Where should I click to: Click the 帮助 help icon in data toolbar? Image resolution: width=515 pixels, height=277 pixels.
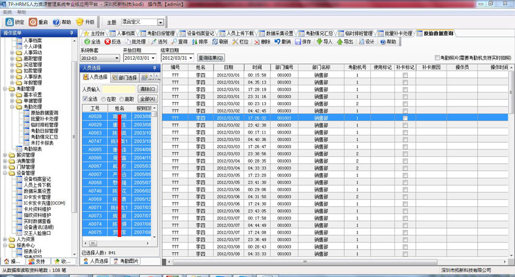(x=383, y=42)
